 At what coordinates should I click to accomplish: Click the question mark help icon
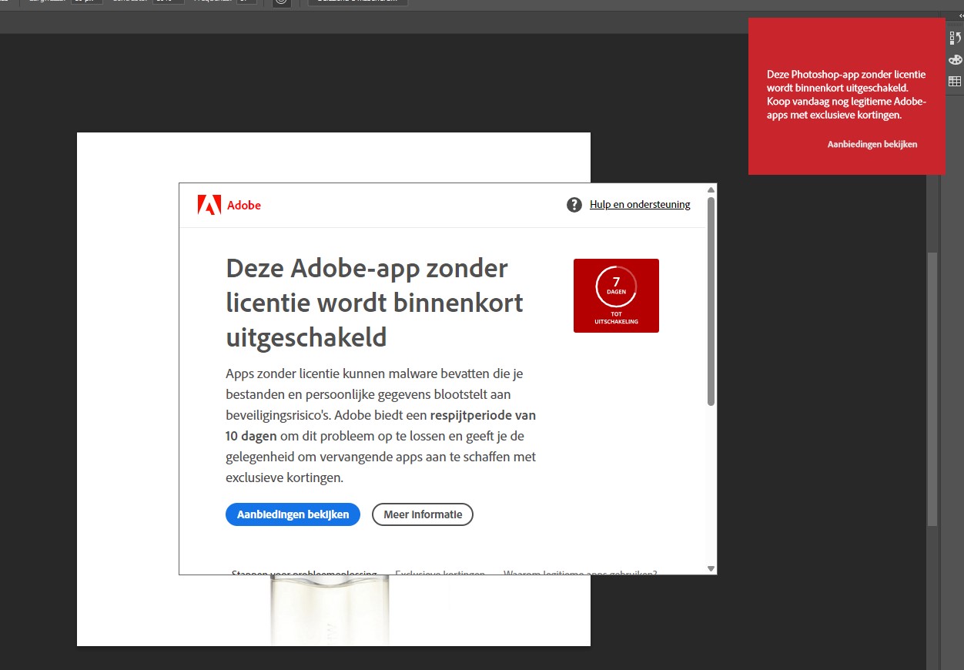coord(574,205)
